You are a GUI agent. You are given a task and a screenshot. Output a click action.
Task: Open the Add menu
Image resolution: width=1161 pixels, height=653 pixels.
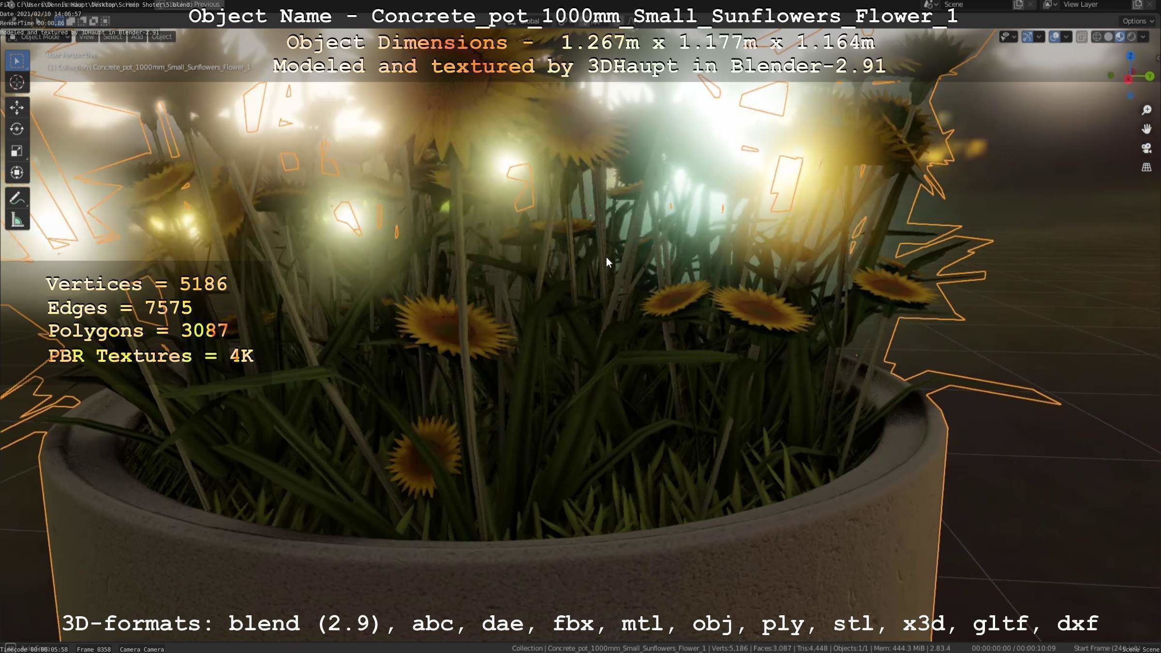[x=137, y=37]
